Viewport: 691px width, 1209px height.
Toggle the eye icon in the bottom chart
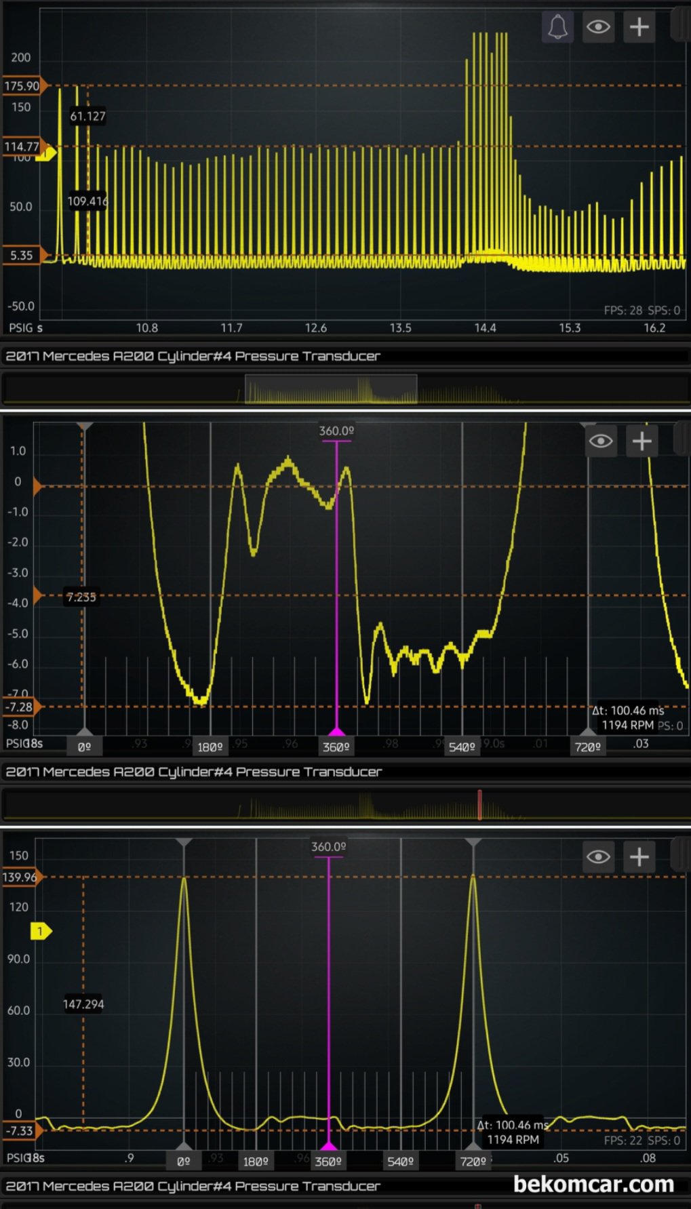pos(598,857)
